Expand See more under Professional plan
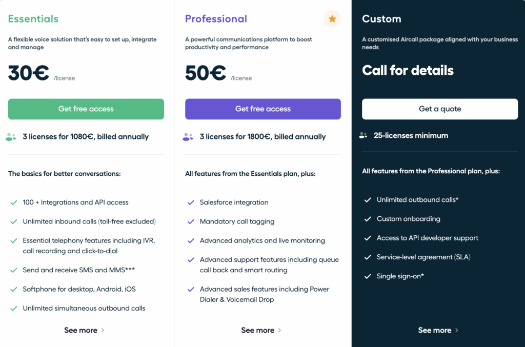525x347 pixels. [x=261, y=330]
